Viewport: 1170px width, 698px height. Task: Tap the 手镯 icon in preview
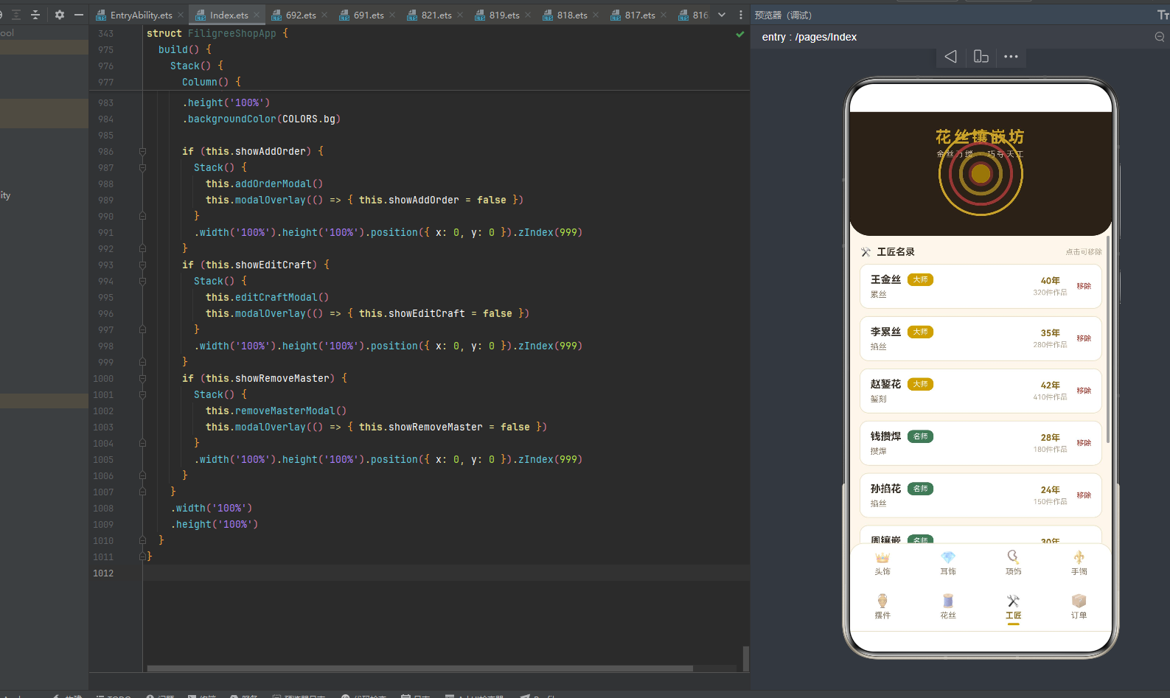pyautogui.click(x=1079, y=558)
